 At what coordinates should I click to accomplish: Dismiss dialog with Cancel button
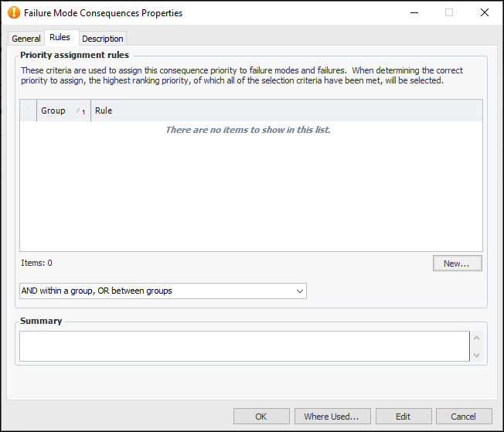tap(463, 417)
